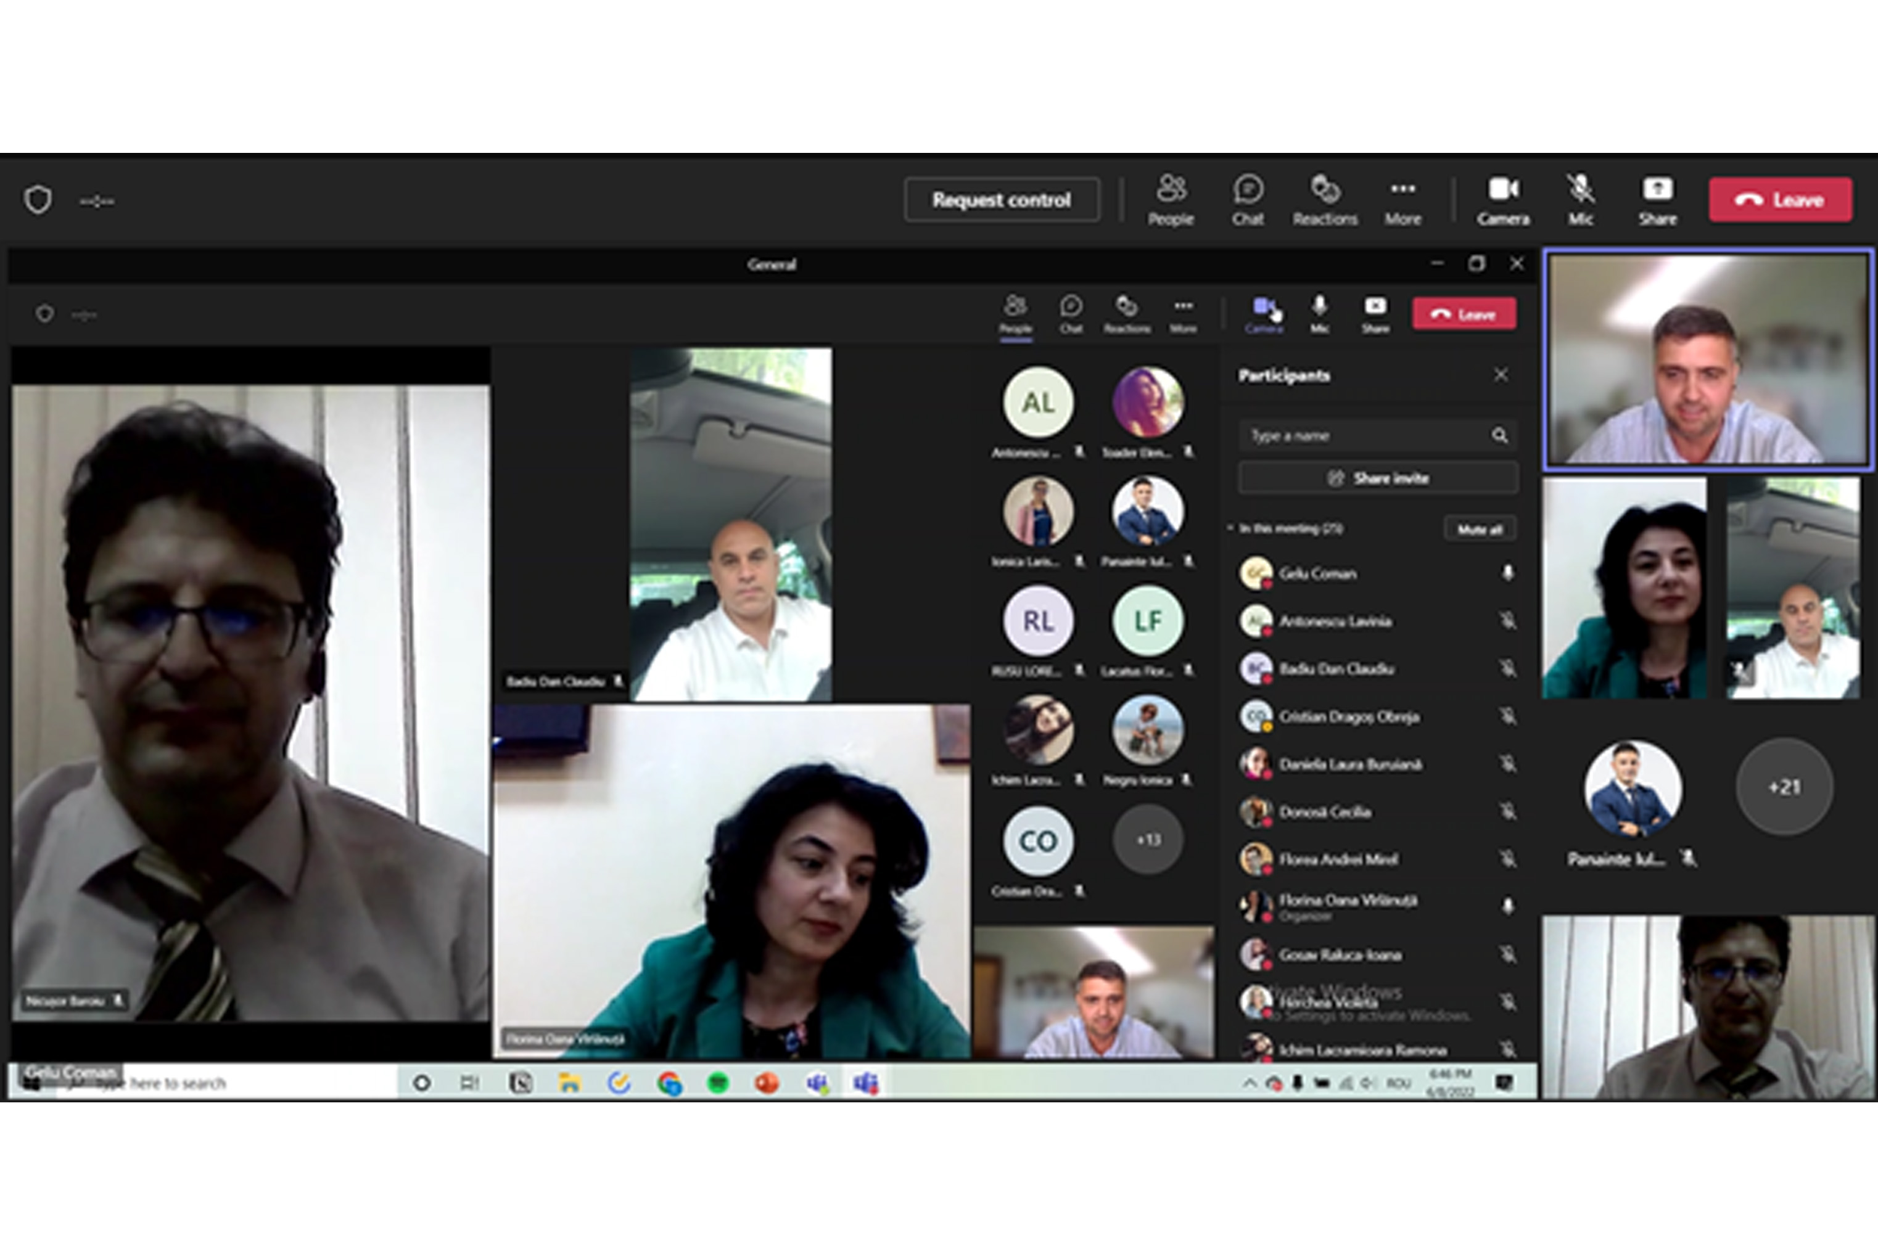1878x1254 pixels.
Task: Close the Participants panel
Action: pos(1501,375)
